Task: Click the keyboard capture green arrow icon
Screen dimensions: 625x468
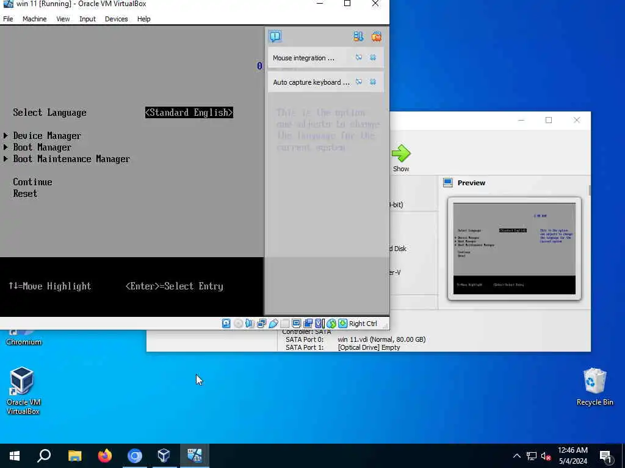Action: (343, 324)
